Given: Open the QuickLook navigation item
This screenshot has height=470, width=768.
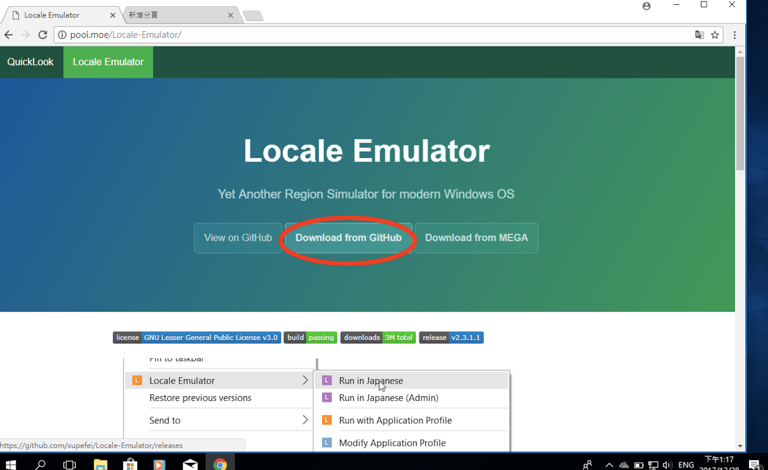Looking at the screenshot, I should [30, 62].
